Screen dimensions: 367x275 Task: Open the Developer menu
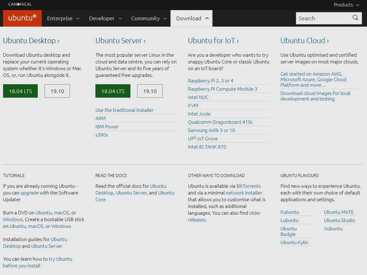click(x=105, y=18)
